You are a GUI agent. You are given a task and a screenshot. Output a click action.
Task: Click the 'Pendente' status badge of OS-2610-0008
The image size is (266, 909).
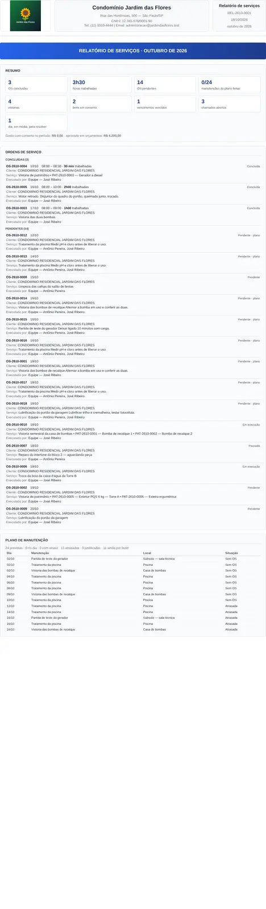point(253,277)
